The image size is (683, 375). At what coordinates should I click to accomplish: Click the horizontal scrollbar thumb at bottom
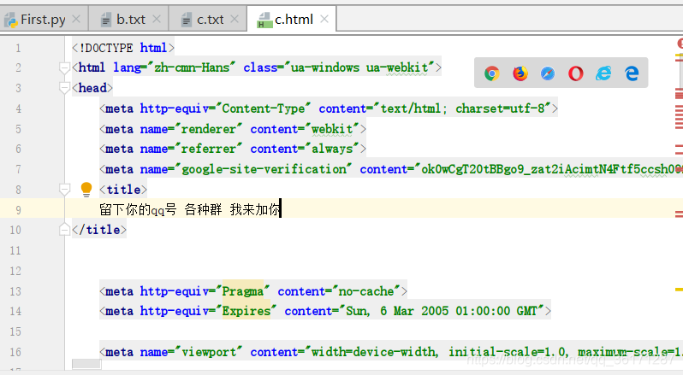pyautogui.click(x=86, y=364)
